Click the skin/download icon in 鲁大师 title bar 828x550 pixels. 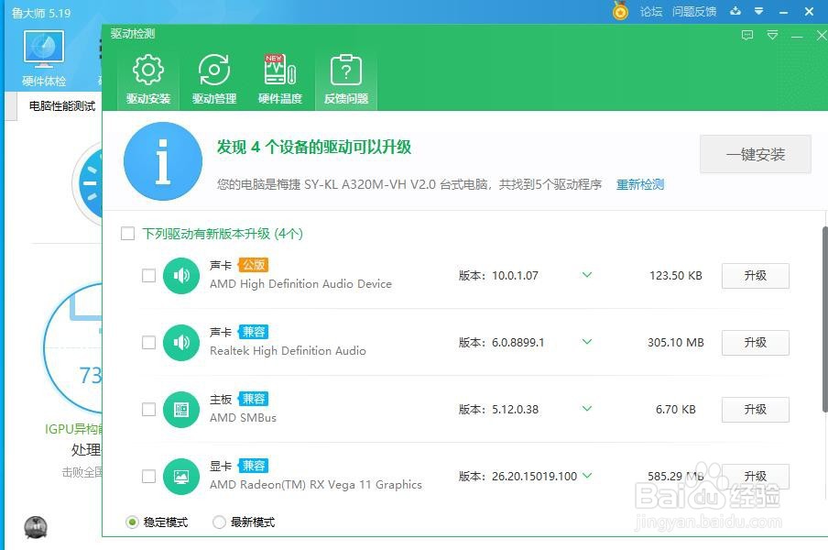(x=735, y=11)
